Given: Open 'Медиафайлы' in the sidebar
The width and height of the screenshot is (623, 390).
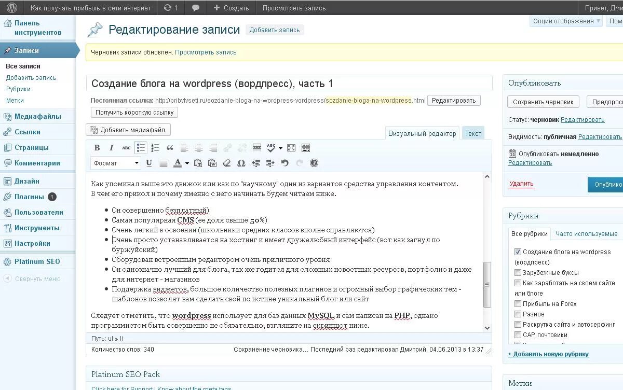Looking at the screenshot, I should [37, 116].
